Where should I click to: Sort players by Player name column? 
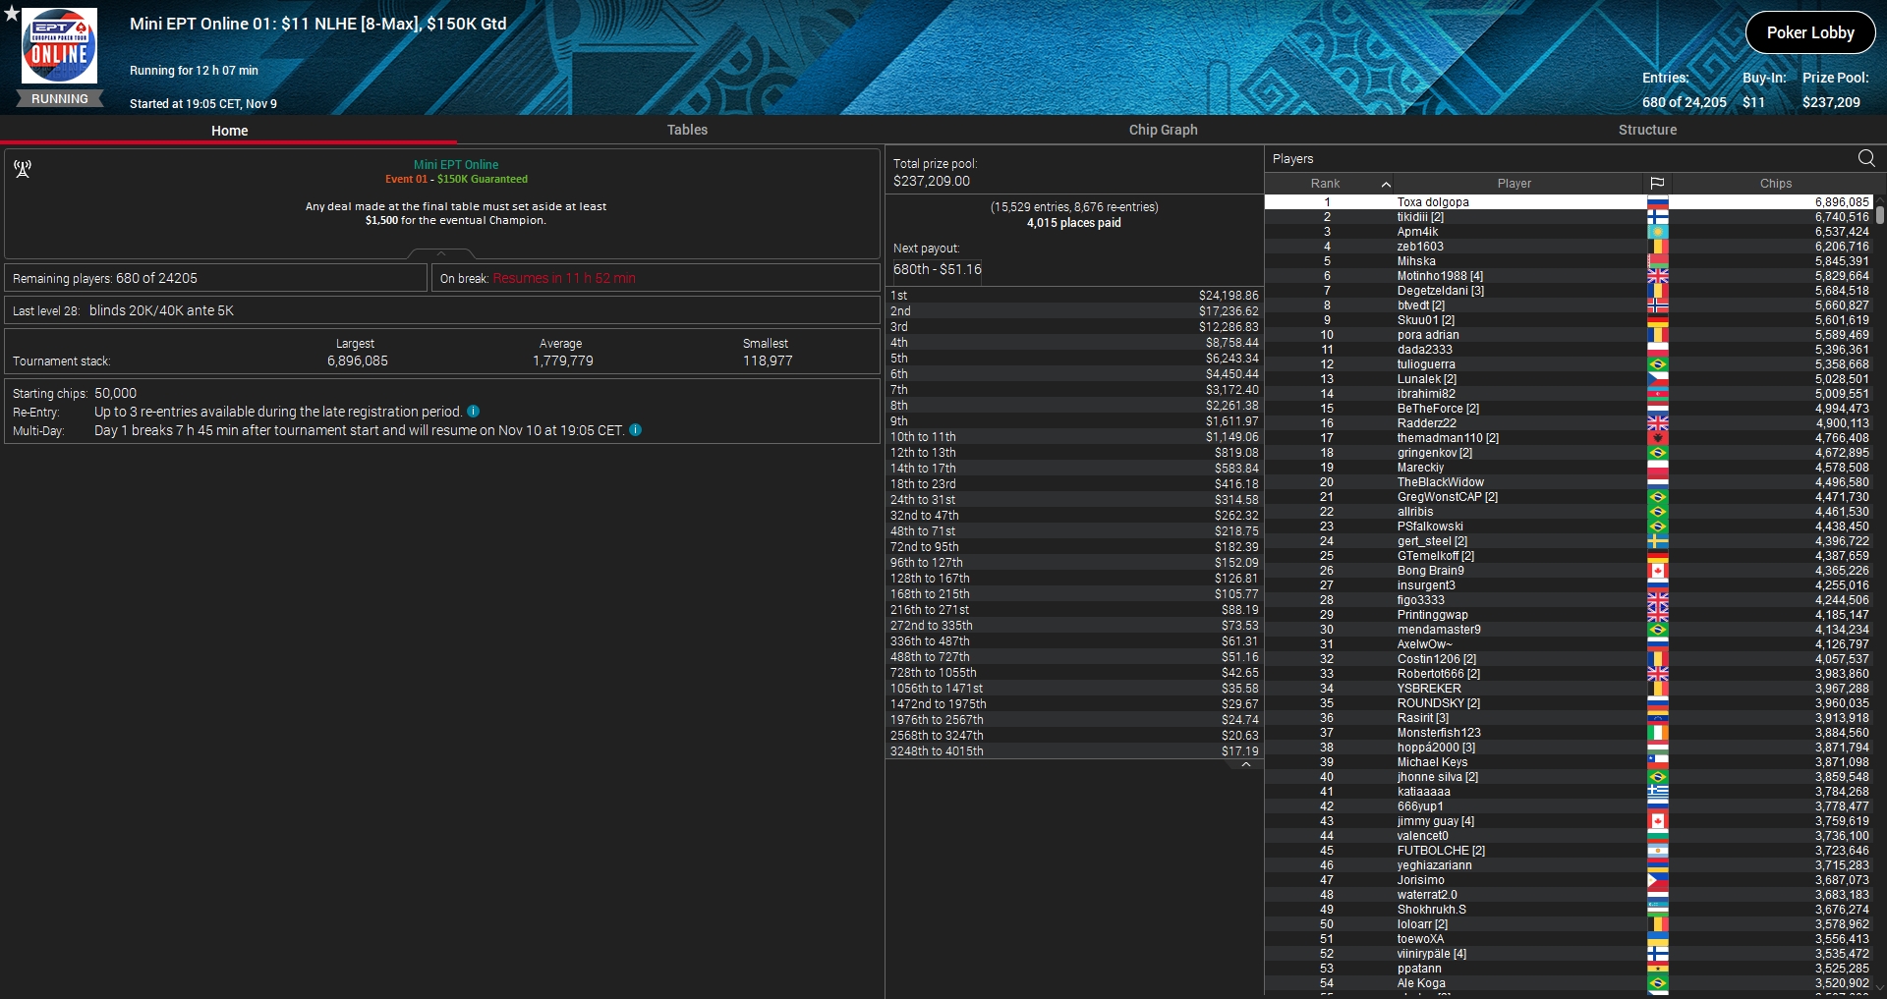click(x=1514, y=184)
